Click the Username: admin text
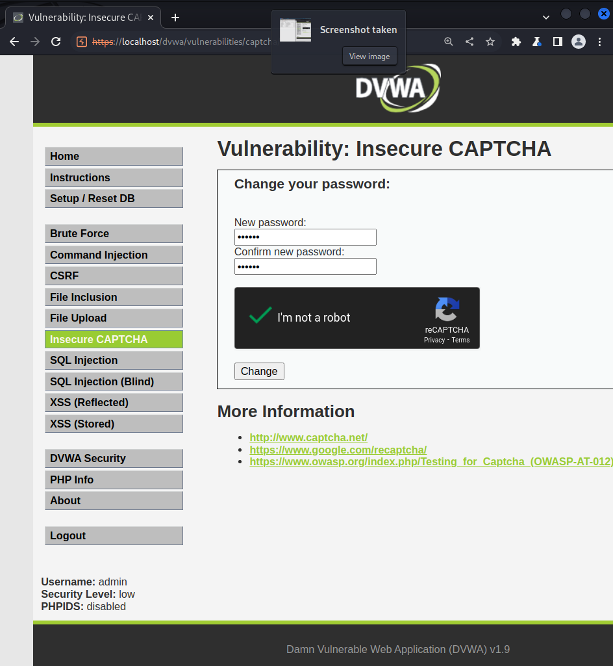 click(x=84, y=582)
